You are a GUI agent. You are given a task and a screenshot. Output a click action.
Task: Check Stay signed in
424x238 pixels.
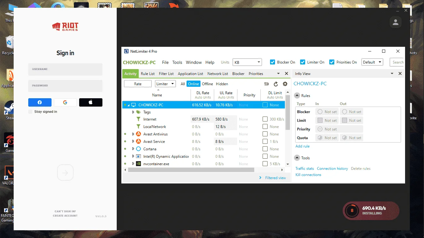30,112
